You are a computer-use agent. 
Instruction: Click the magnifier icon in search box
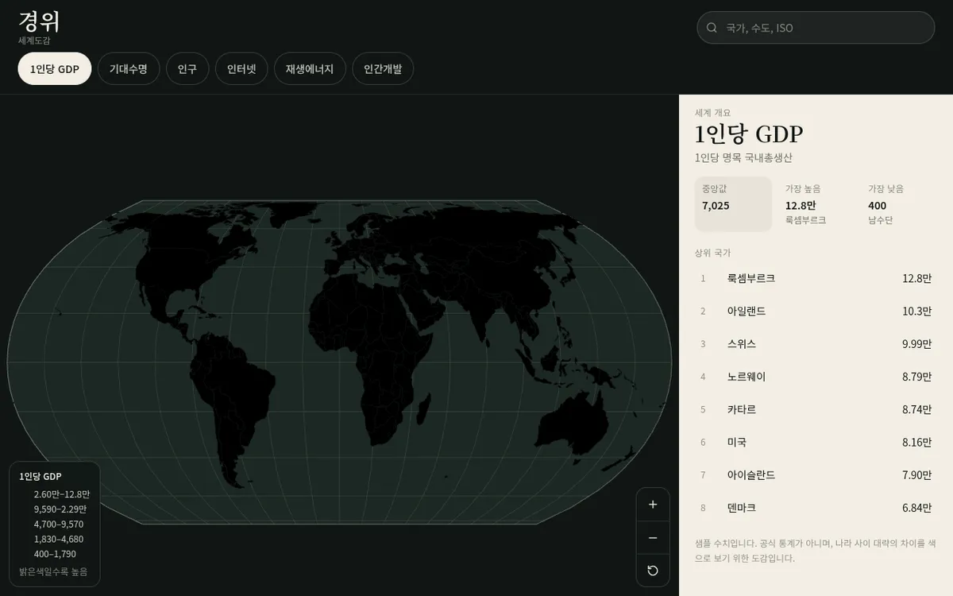[712, 28]
